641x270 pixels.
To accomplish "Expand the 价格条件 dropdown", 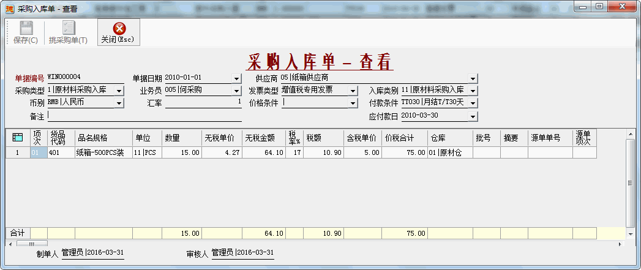I will point(354,103).
